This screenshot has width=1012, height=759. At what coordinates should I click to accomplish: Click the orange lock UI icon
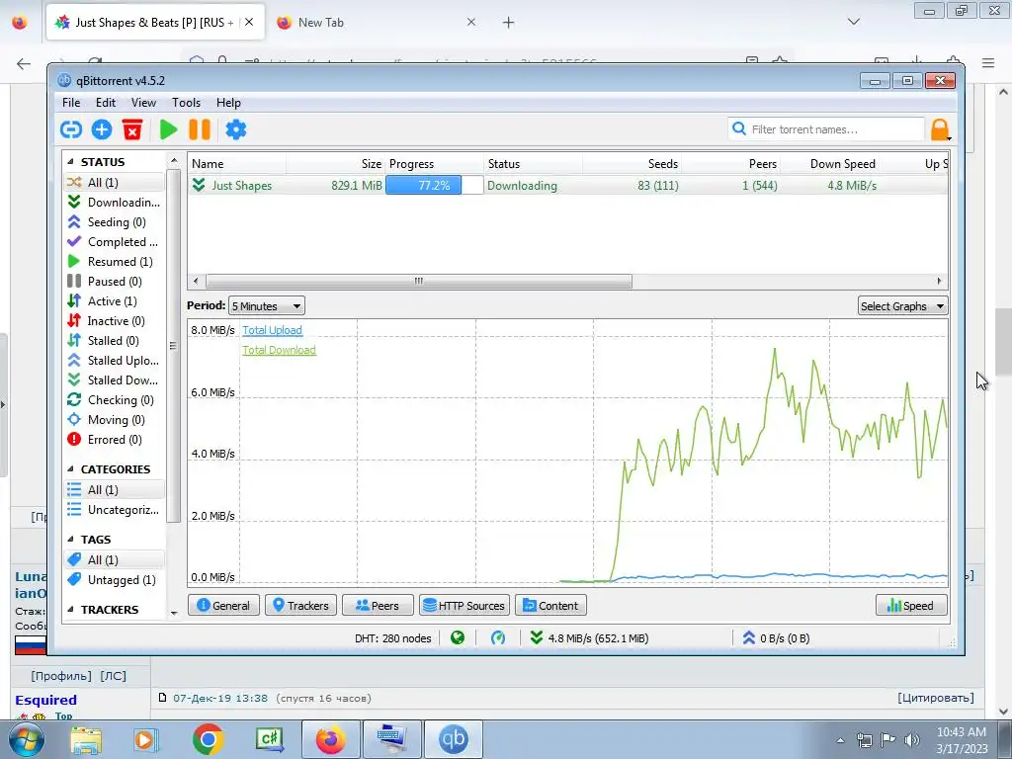pos(939,129)
